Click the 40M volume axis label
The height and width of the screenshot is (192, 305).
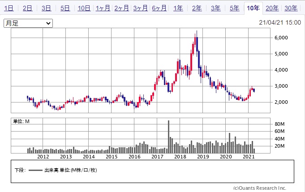click(279, 139)
